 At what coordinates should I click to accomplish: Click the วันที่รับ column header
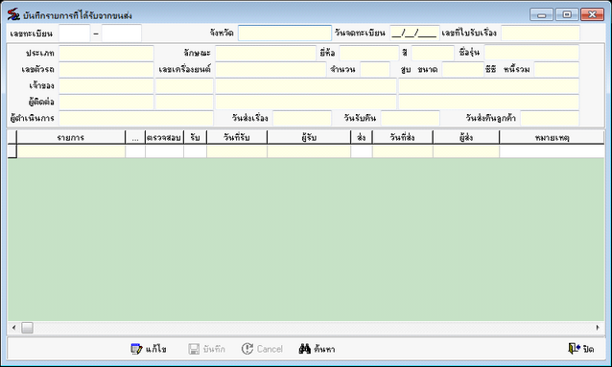click(237, 137)
